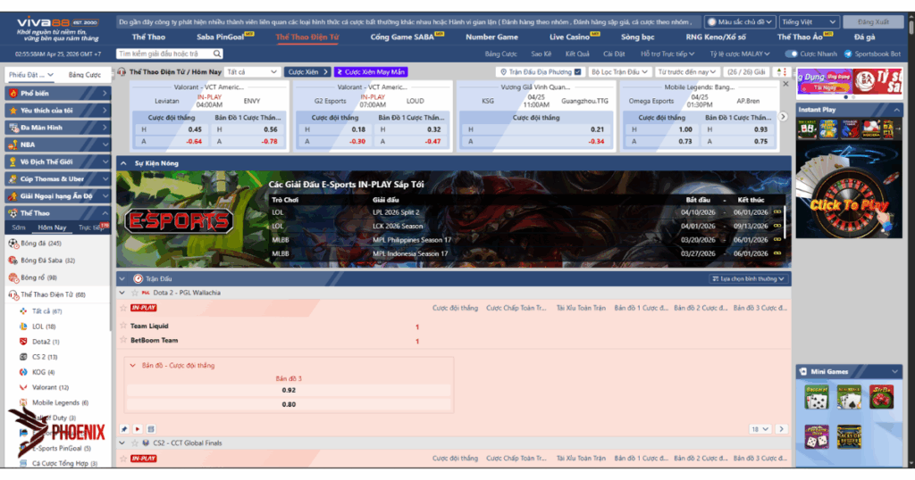The height and width of the screenshot is (480, 915).
Task: Open the 18 markets dropdown under Dota 2 match
Action: pyautogui.click(x=760, y=429)
